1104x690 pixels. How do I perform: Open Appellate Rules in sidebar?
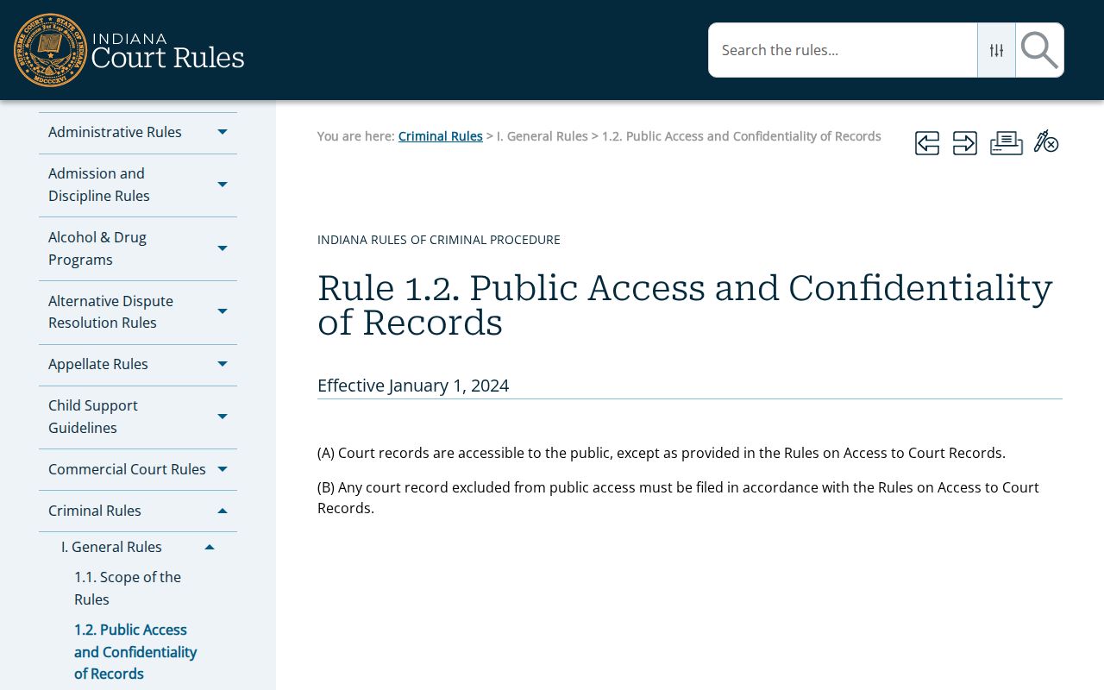pyautogui.click(x=98, y=364)
